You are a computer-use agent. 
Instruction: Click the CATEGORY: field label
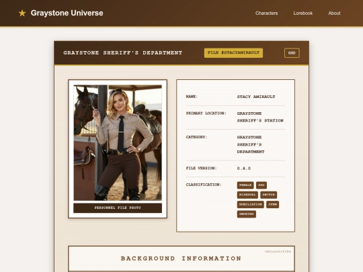tap(196, 137)
